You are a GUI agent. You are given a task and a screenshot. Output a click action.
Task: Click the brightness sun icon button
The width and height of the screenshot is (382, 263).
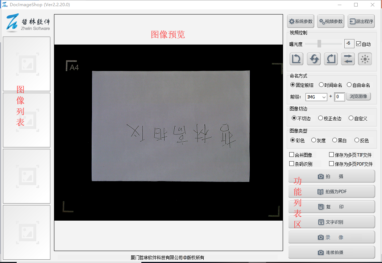tap(365, 59)
